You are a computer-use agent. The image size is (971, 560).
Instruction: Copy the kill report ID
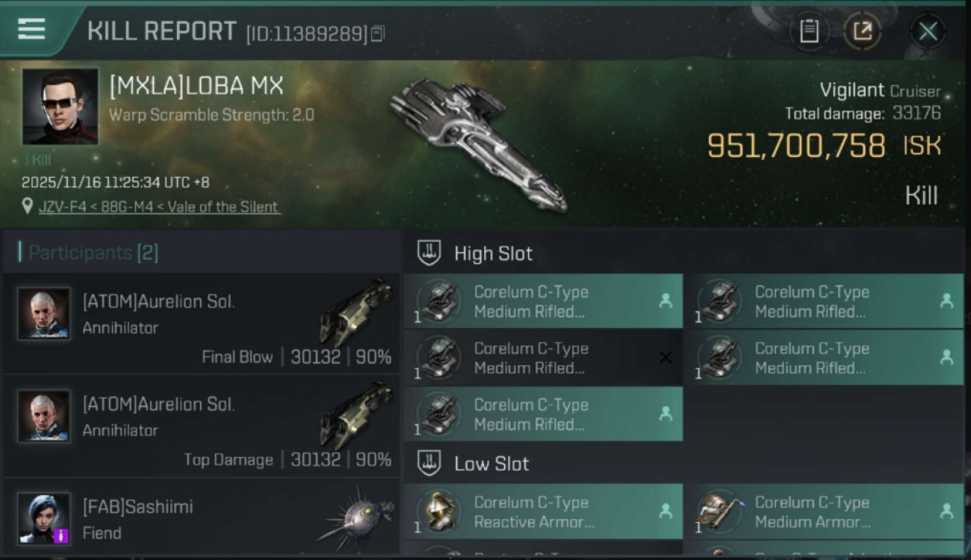378,34
